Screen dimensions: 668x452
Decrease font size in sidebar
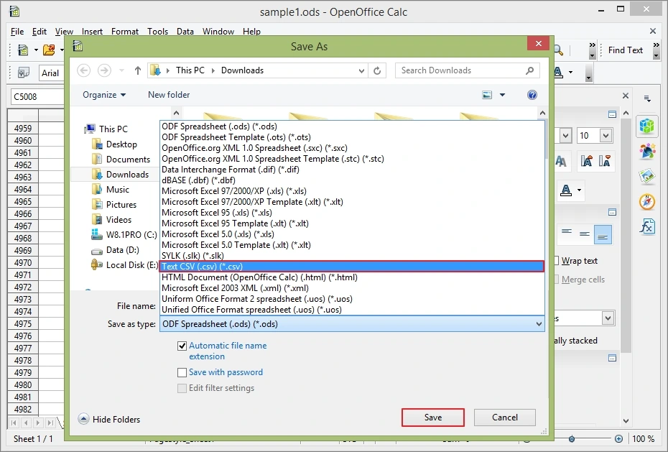pyautogui.click(x=605, y=160)
